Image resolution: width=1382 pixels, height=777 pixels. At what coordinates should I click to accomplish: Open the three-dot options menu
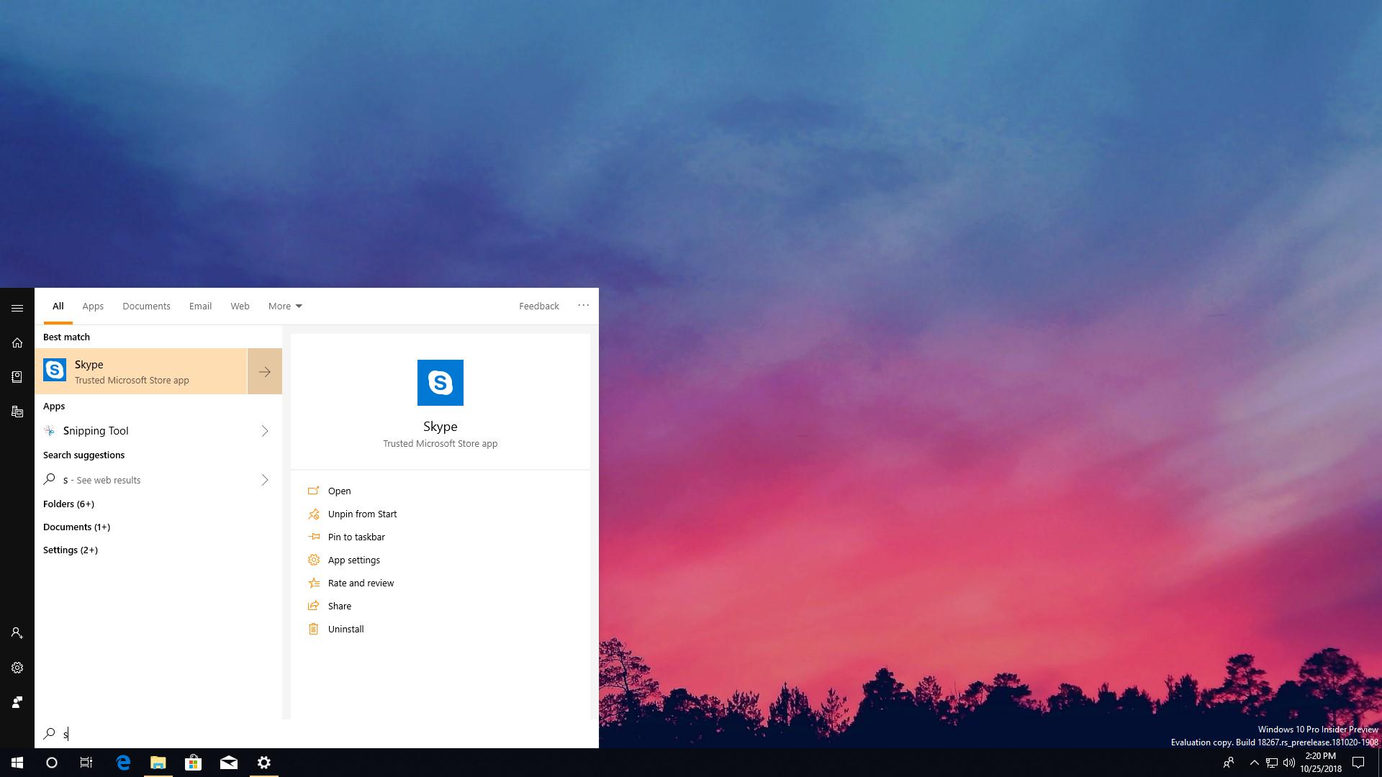pyautogui.click(x=584, y=305)
